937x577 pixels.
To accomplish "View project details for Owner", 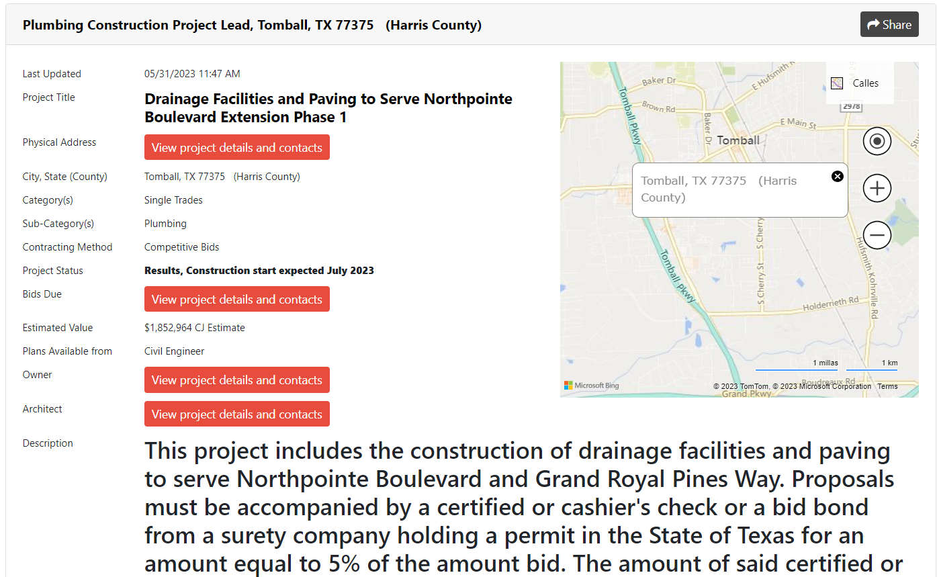I will click(x=236, y=380).
